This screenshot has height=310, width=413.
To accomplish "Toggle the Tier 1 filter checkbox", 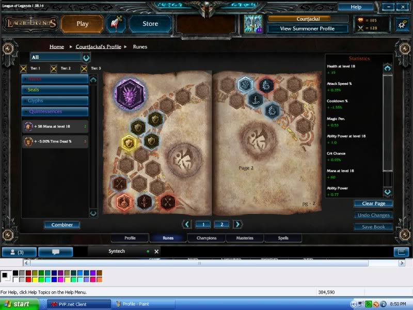I will pos(23,68).
